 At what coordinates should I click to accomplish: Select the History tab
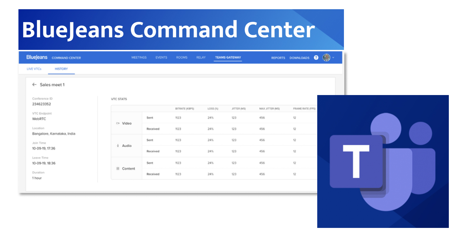[61, 69]
